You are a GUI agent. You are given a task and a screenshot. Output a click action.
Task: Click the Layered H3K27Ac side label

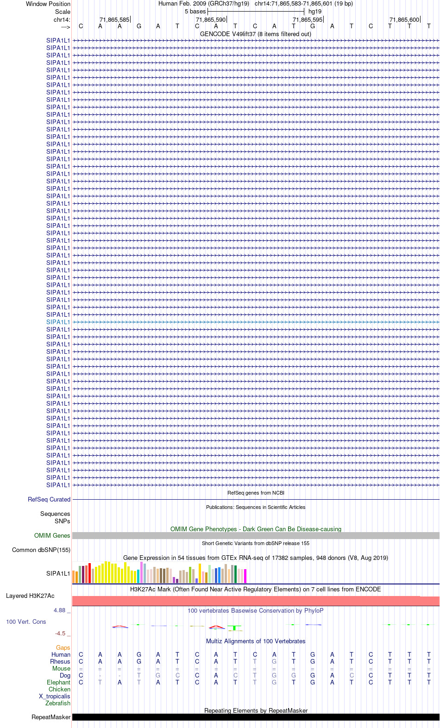[x=30, y=596]
